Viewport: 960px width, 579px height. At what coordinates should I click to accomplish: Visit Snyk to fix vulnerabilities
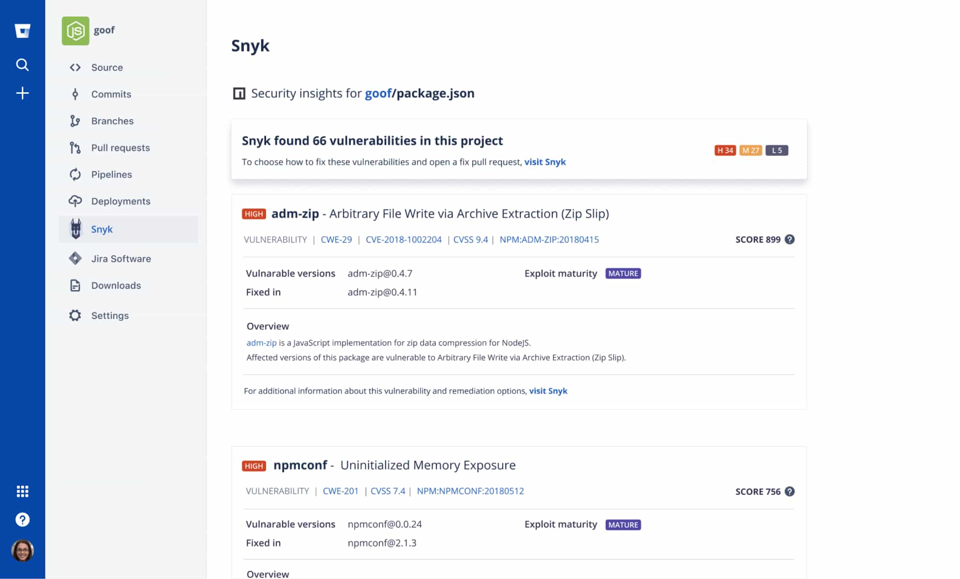(545, 162)
